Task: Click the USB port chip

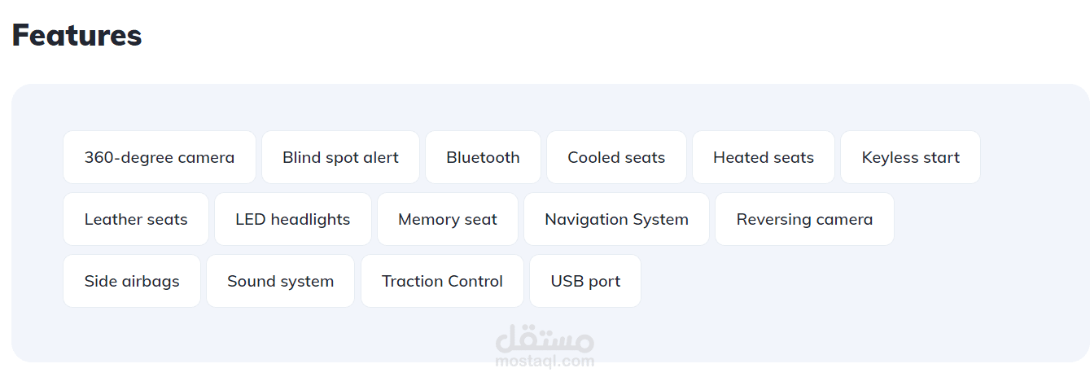Action: 585,281
